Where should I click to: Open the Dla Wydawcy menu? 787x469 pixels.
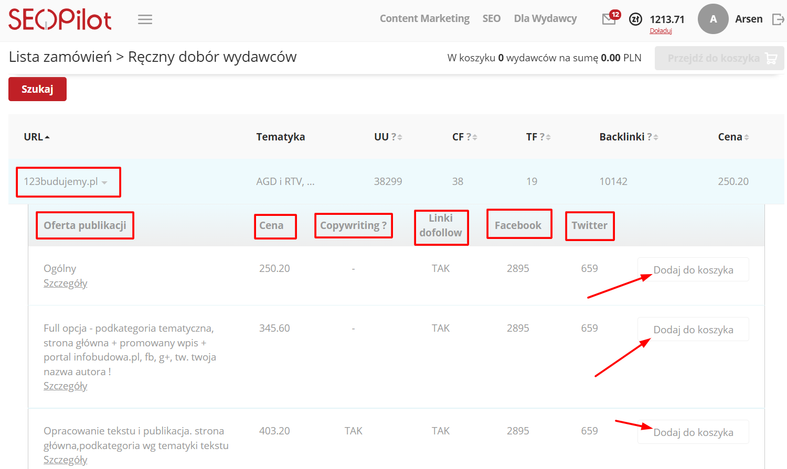point(545,19)
